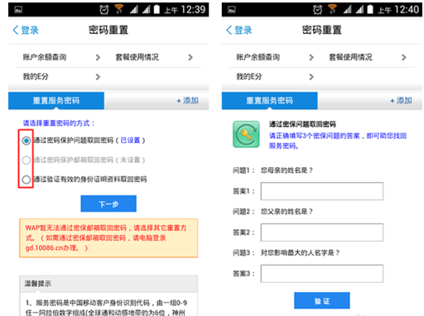The height and width of the screenshot is (316, 424).
Task: Select radio 通过密码保护邮箱取回密码
Action: (26, 160)
